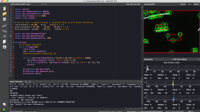Image resolution: width=200 pixels, height=112 pixels.
Task: Click the Undo arrow icon
Action: (4, 26)
